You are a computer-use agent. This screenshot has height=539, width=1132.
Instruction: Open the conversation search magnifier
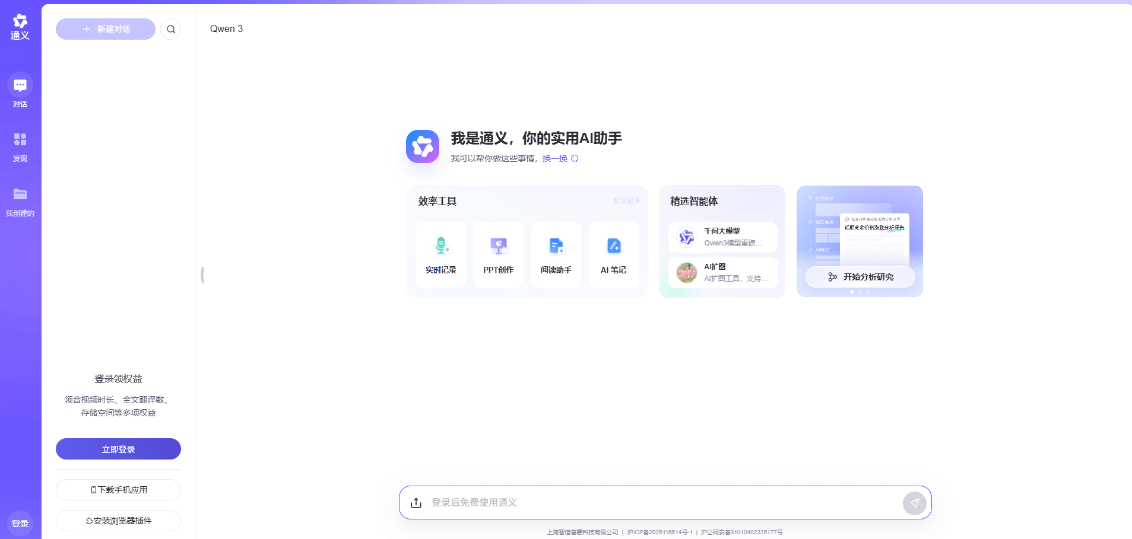point(171,29)
